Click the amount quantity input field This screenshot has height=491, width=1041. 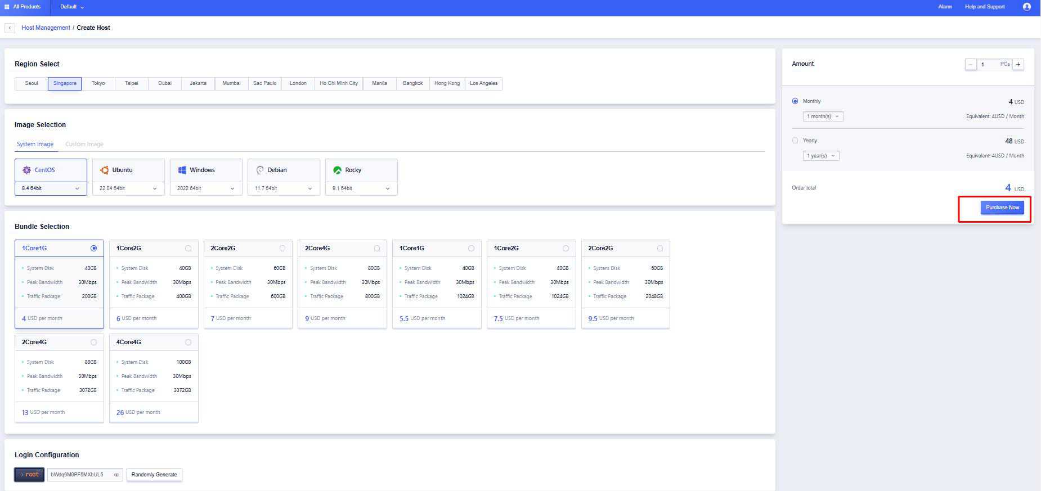coord(994,64)
